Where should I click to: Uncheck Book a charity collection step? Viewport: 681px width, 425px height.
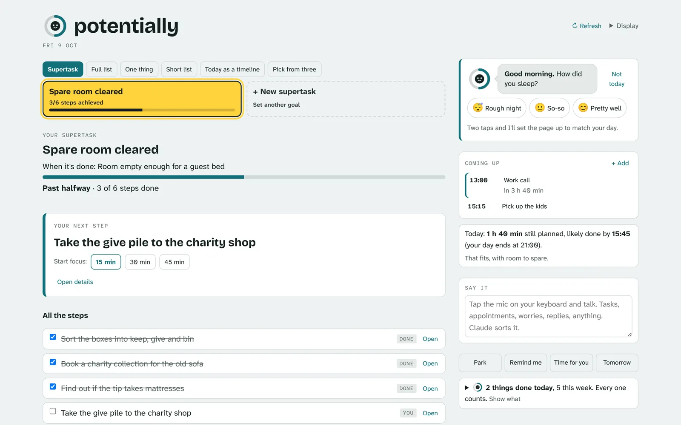point(53,362)
